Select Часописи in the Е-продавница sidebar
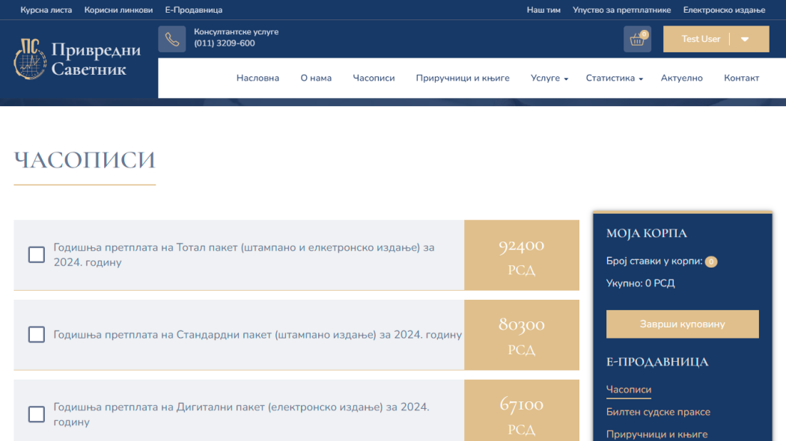This screenshot has height=441, width=786. (x=629, y=389)
